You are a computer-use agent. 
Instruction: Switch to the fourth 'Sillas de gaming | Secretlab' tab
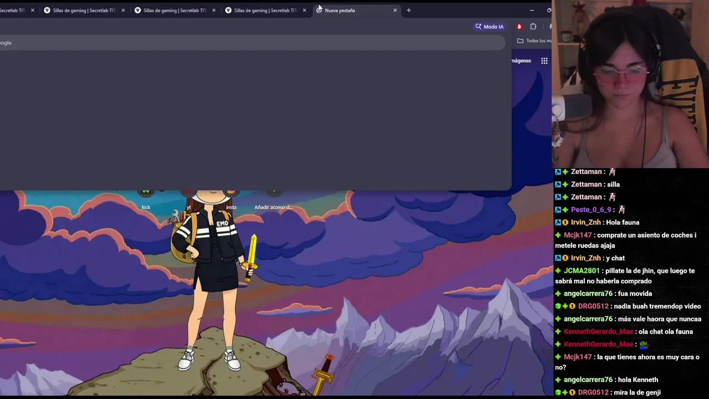click(x=265, y=10)
